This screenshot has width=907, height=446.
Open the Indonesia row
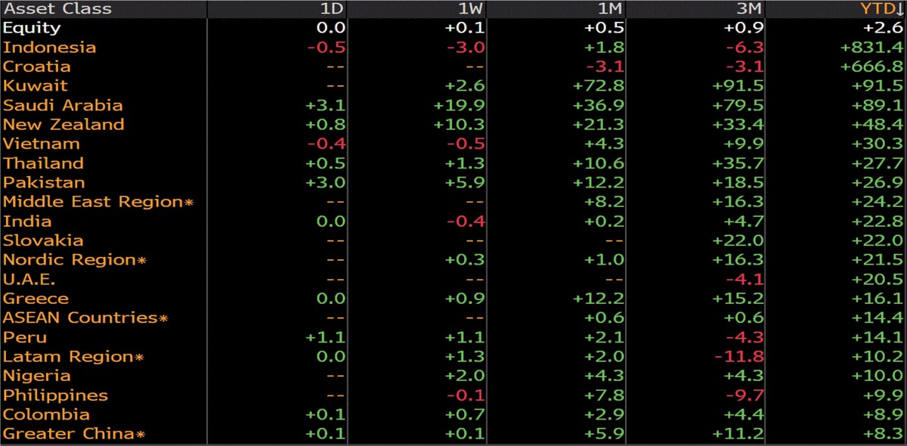[x=50, y=48]
